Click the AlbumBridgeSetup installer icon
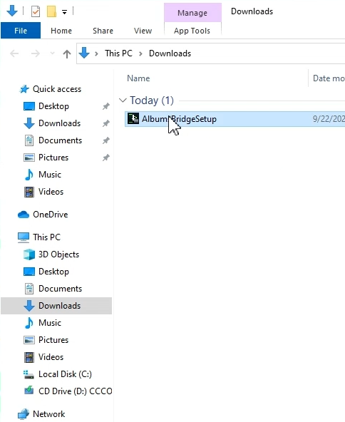The image size is (345, 422). point(133,118)
